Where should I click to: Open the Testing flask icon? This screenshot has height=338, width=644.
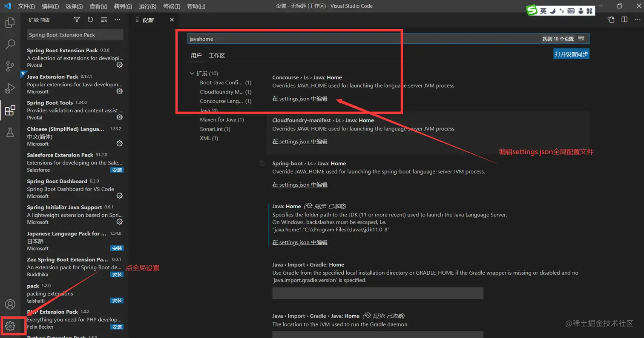pos(10,132)
